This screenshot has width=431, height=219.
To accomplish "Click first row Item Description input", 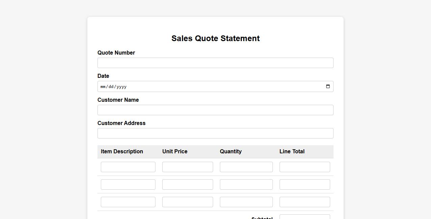I will point(128,167).
